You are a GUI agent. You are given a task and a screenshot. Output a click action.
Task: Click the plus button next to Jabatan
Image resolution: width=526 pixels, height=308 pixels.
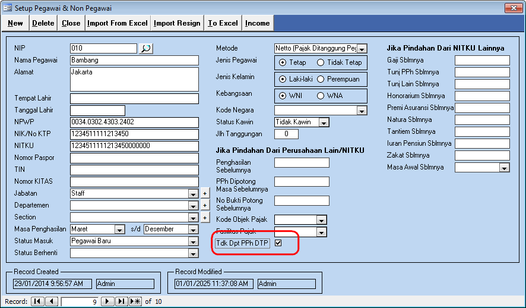(205, 193)
